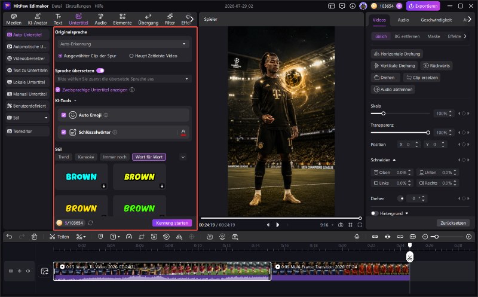Click the crop icon in the timeline toolbar
This screenshot has width=478, height=297.
[142, 237]
